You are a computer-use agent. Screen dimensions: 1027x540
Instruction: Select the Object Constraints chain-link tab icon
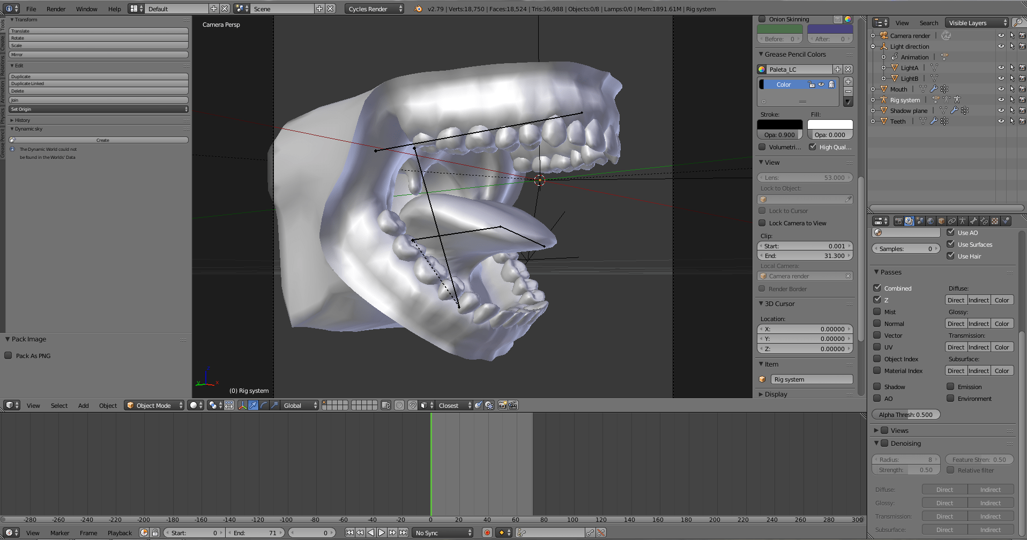point(952,220)
